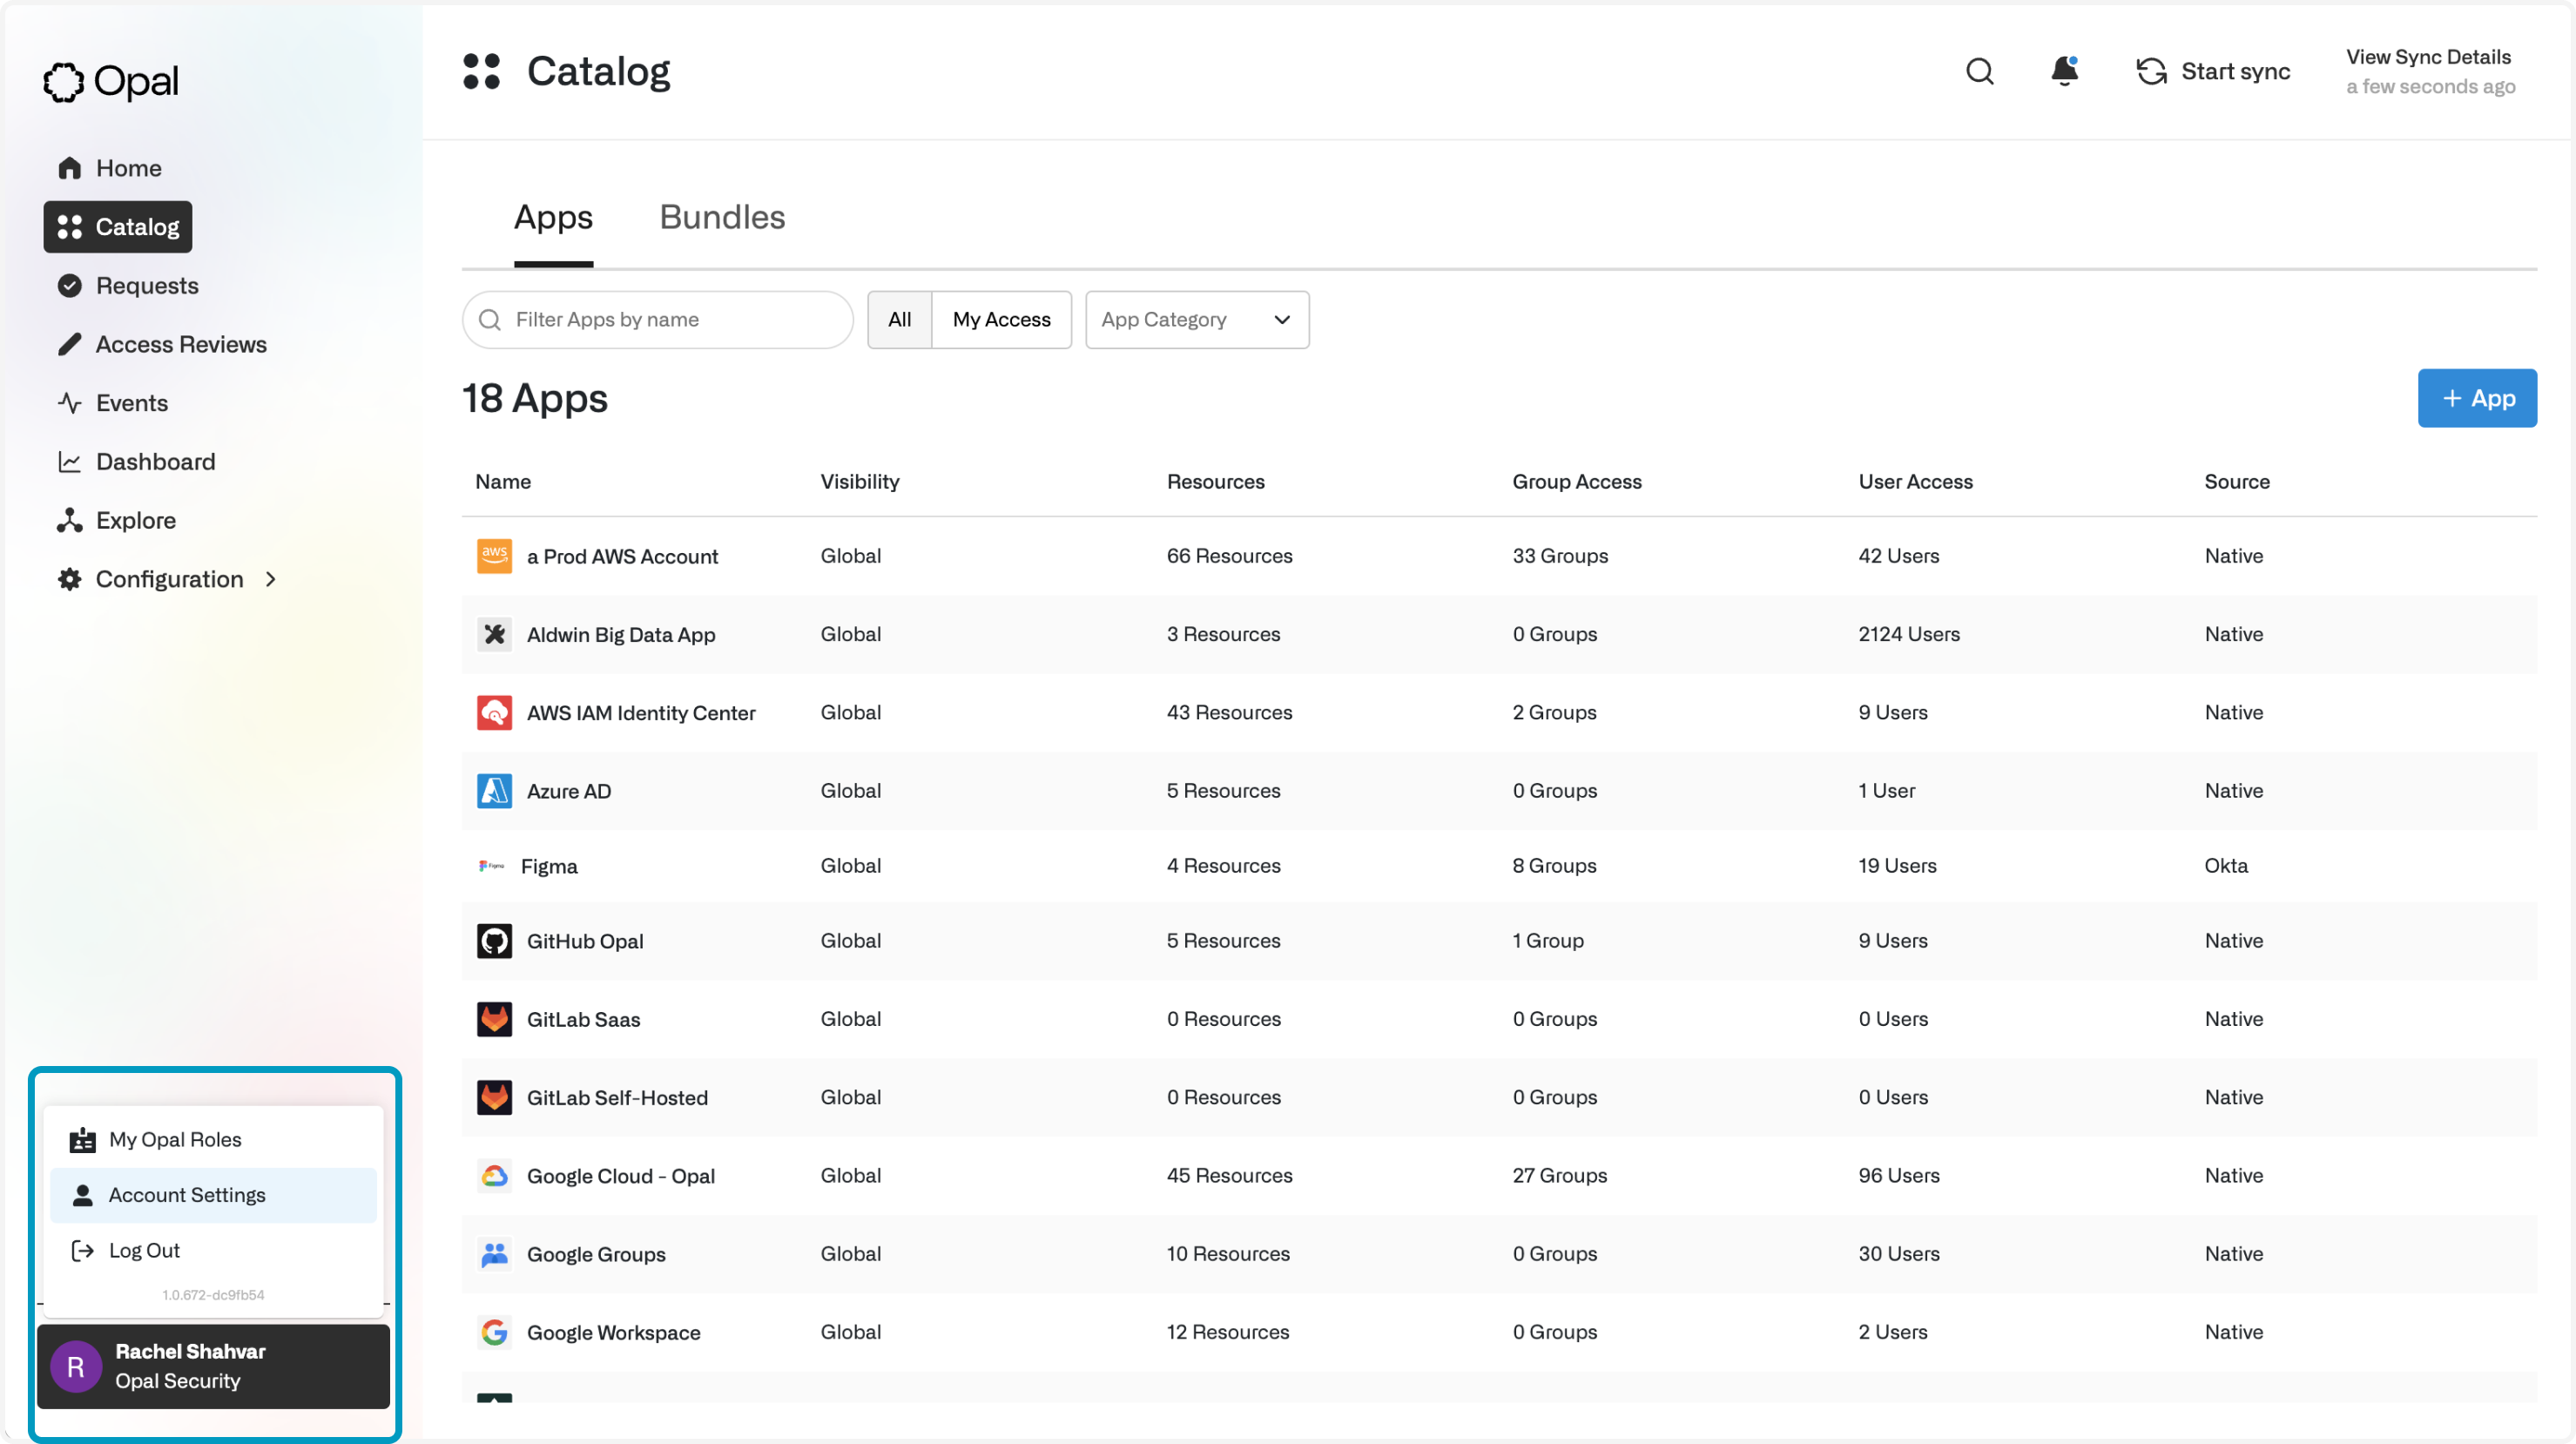Switch to the Bundles tab
Image resolution: width=2576 pixels, height=1444 pixels.
(722, 217)
